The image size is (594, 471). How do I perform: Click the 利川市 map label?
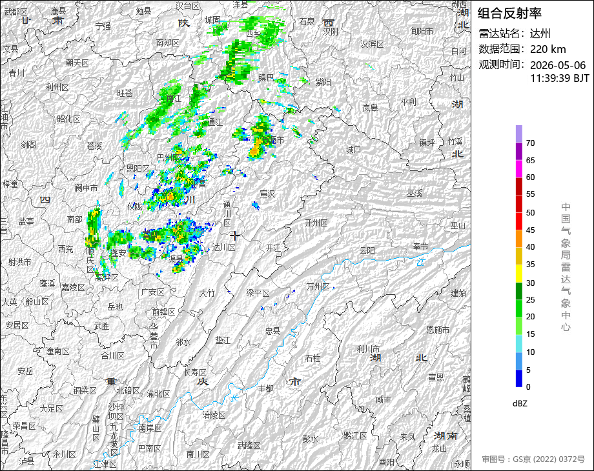(368, 348)
